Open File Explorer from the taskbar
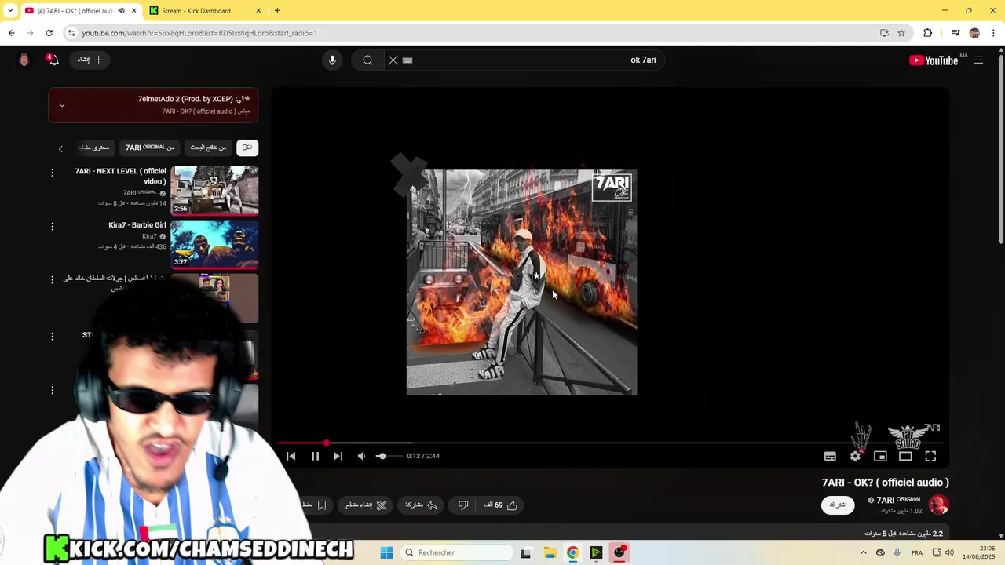 click(x=550, y=552)
